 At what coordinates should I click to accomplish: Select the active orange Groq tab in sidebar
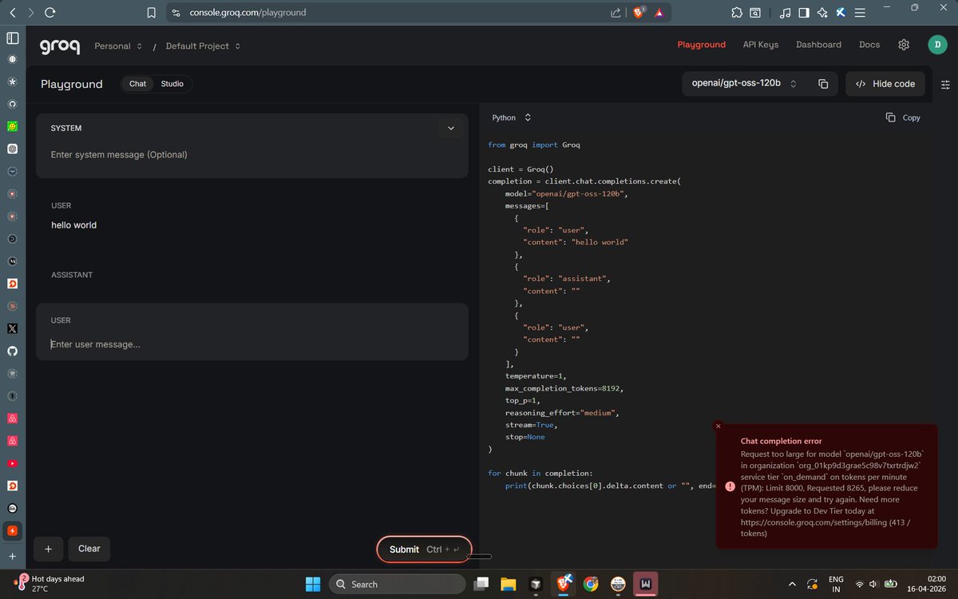click(x=12, y=530)
